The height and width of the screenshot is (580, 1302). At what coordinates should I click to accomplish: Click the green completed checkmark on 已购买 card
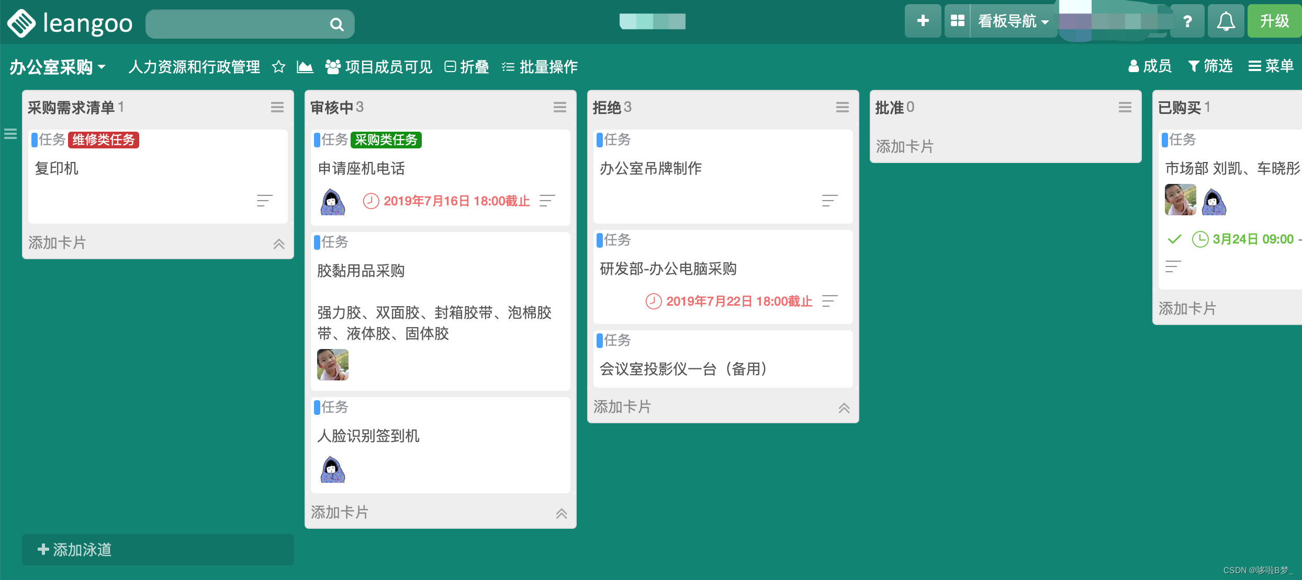[1174, 239]
